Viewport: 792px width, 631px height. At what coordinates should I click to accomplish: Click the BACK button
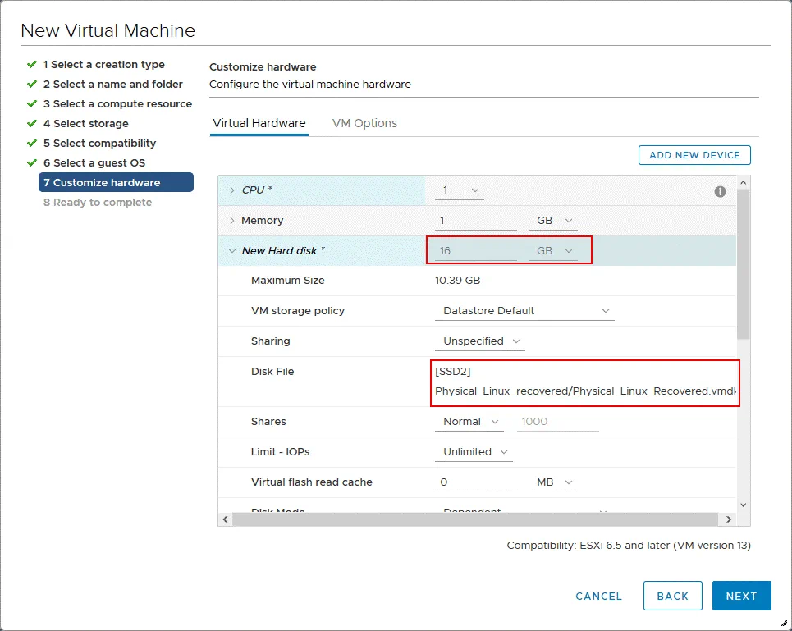[x=672, y=596]
